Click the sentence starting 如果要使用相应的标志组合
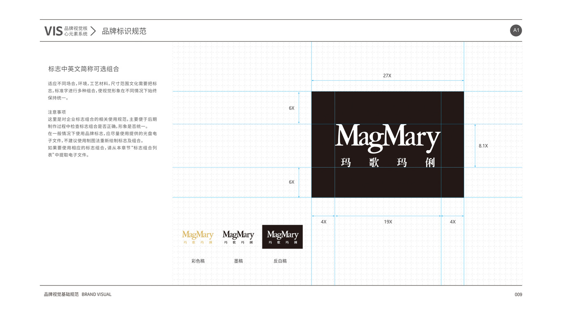This screenshot has height=316, width=562. click(x=102, y=151)
